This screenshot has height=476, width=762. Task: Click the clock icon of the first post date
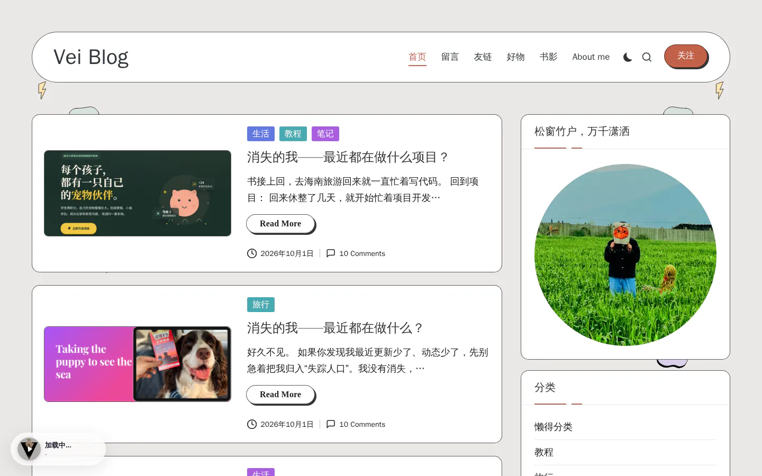(x=252, y=253)
